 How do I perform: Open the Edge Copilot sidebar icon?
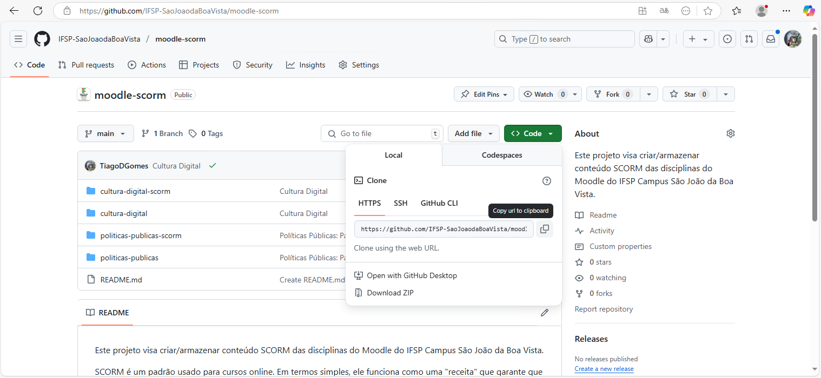pos(809,11)
